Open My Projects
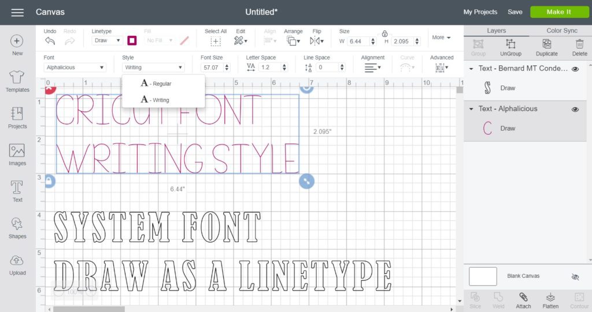592x312 pixels. (480, 12)
